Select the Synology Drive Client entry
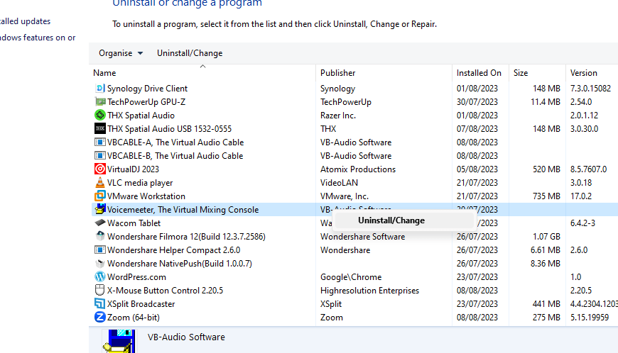Image resolution: width=618 pixels, height=353 pixels. coord(147,89)
